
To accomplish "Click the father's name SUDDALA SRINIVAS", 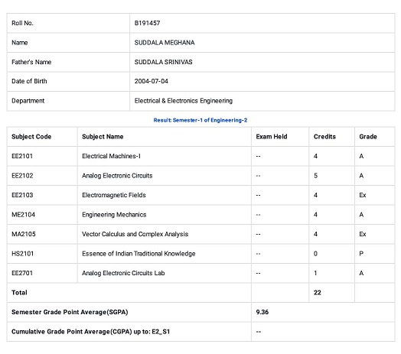I will (164, 62).
